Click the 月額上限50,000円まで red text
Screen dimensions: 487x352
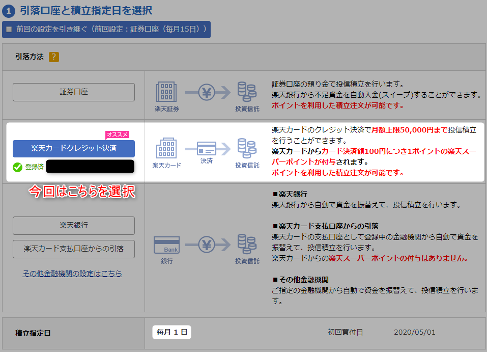[409, 130]
